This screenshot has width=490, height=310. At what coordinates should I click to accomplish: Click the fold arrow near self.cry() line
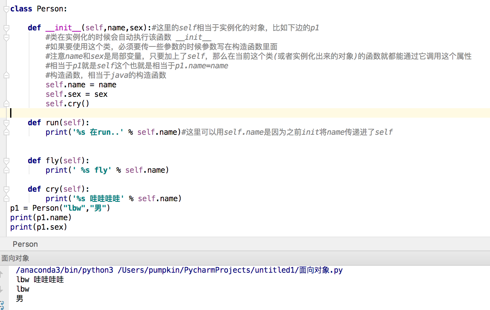[x=6, y=104]
